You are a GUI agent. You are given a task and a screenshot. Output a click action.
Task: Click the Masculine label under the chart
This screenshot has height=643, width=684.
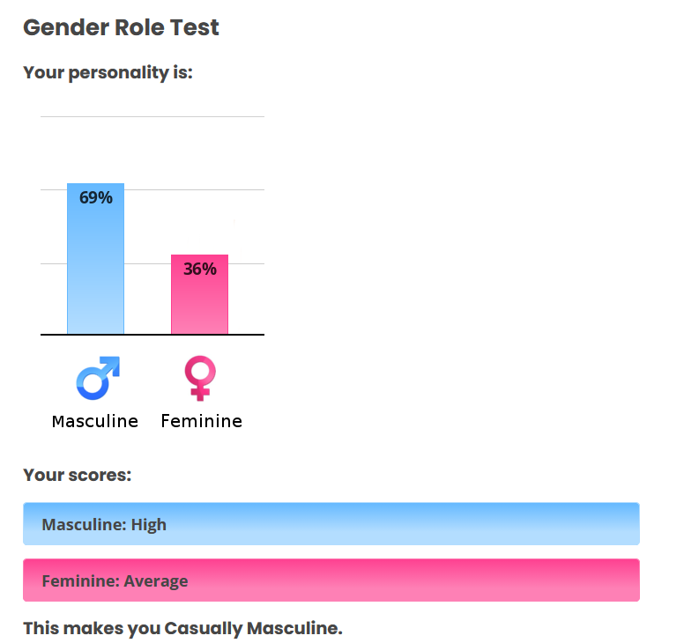pos(95,421)
